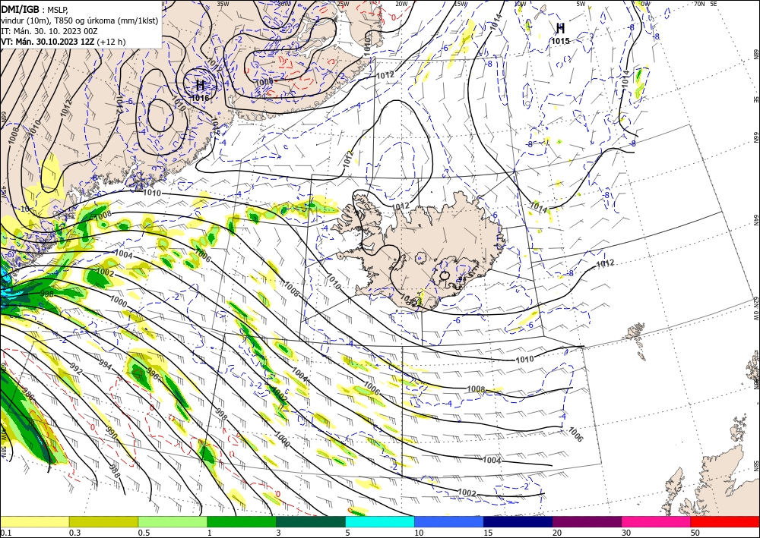This screenshot has width=760, height=538.
Task: Select the olive 0.3–0.5 legend swatch
Action: 103,521
